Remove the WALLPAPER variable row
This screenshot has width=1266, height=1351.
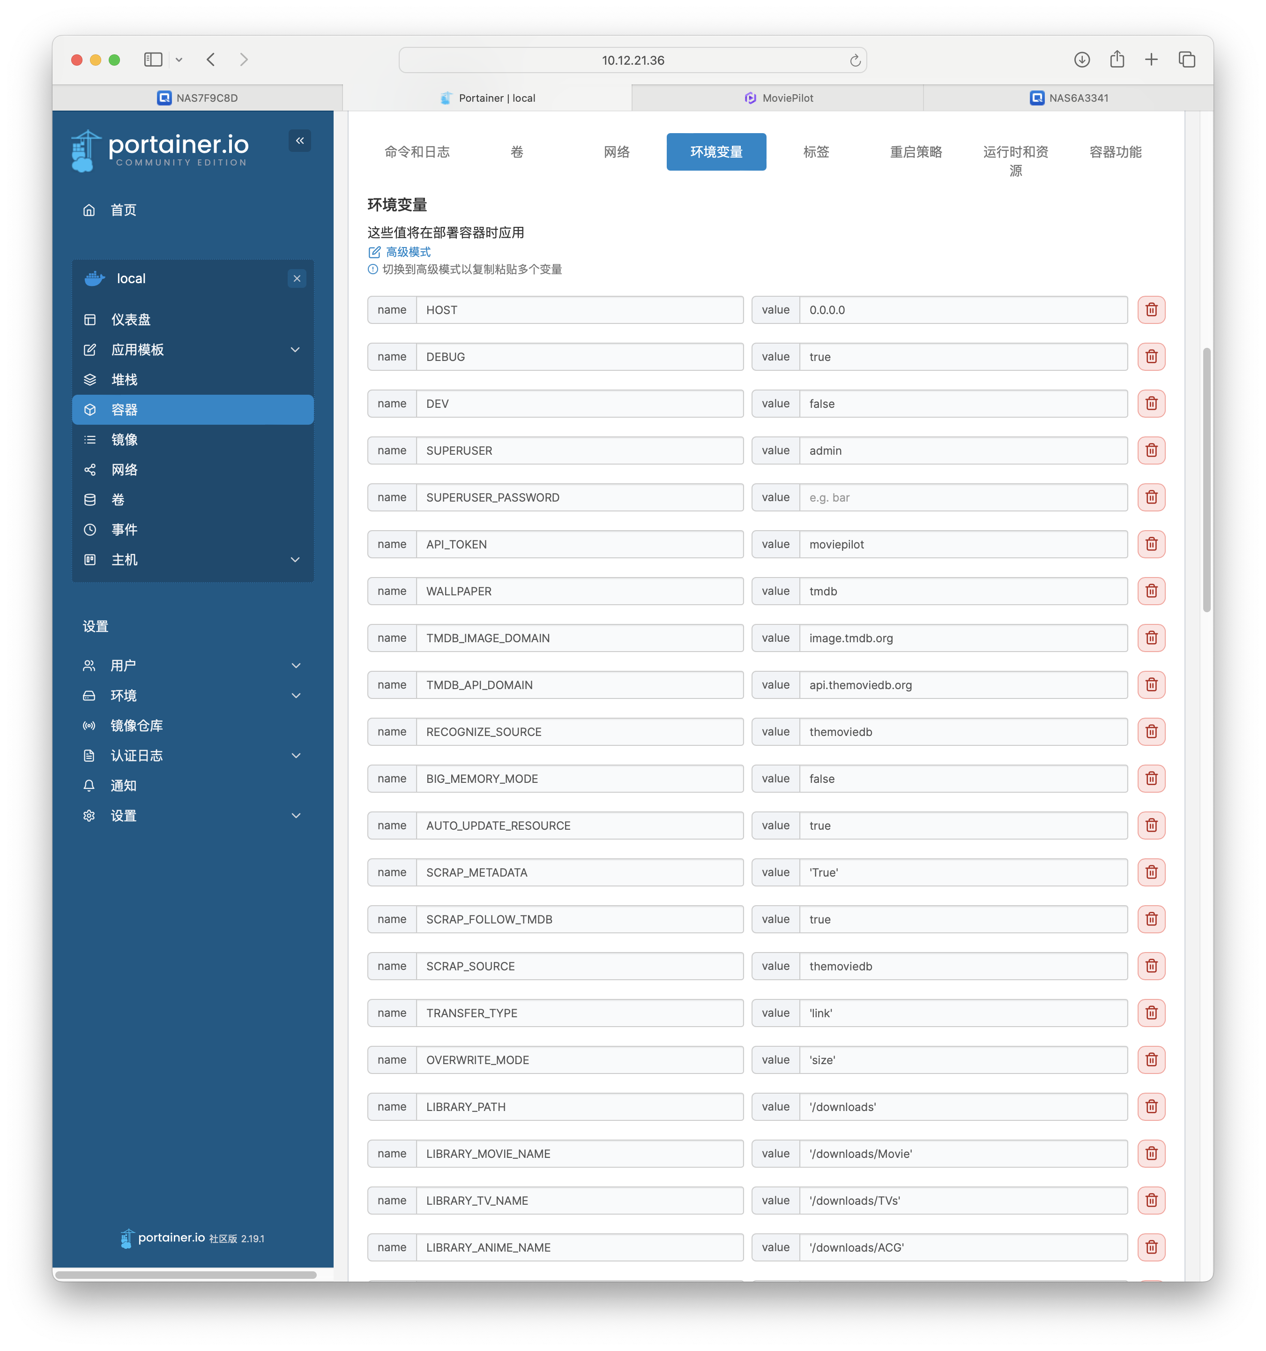(x=1151, y=591)
